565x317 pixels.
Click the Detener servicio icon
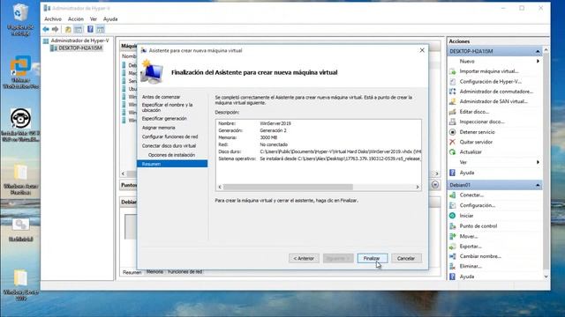pyautogui.click(x=453, y=132)
